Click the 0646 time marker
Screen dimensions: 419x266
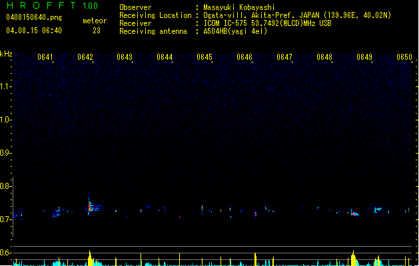(x=244, y=57)
